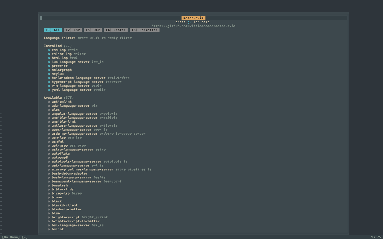The height and width of the screenshot is (239, 383).
Task: Click the bullet icon next to black
Action: (49, 201)
